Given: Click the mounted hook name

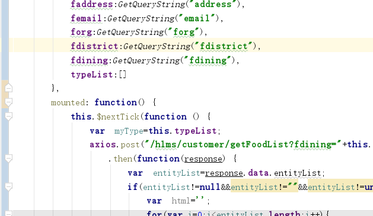Looking at the screenshot, I should click(x=68, y=102).
